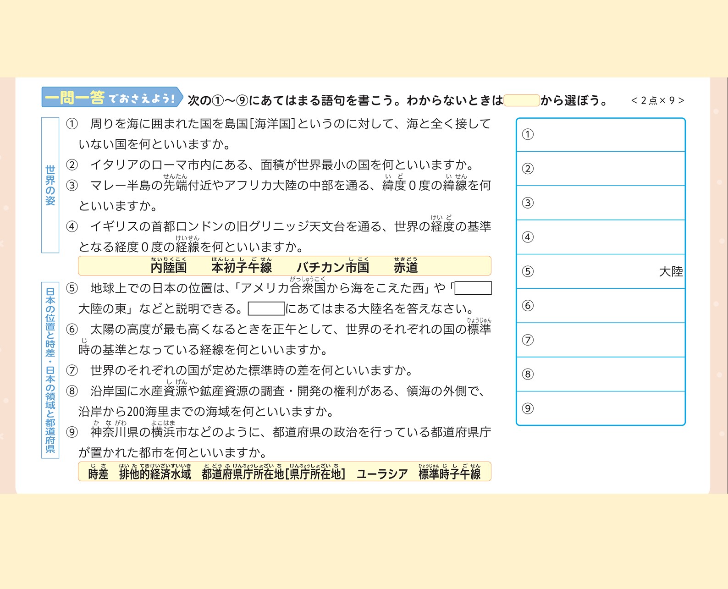Click 赤道 in the upper word bank

click(x=406, y=267)
